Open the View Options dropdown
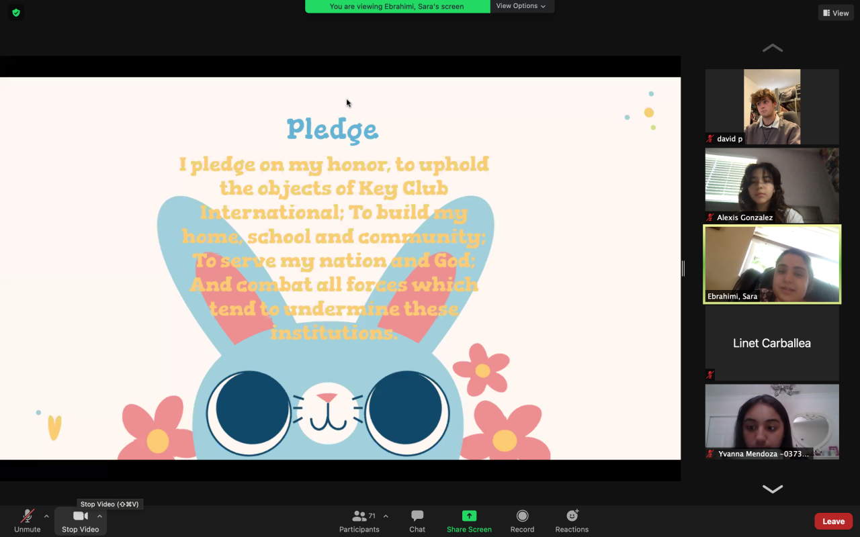The image size is (860, 537). (521, 6)
